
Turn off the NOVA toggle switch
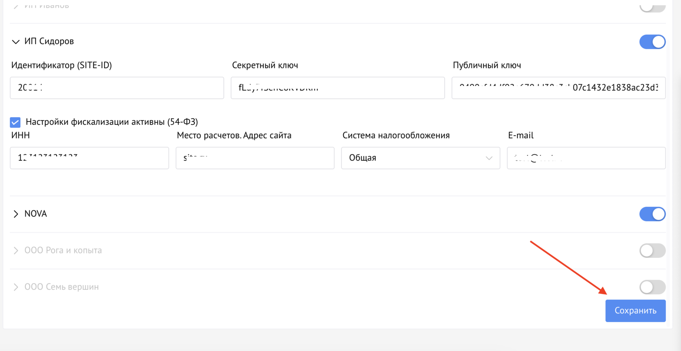(x=652, y=214)
